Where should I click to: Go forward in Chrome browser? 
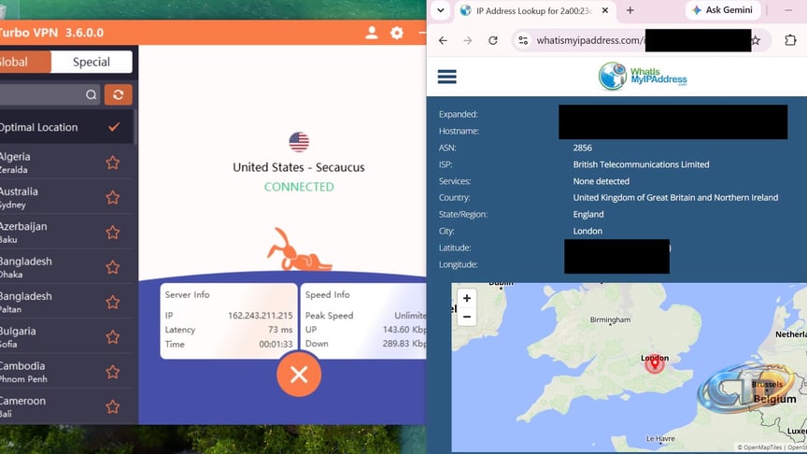tap(467, 41)
